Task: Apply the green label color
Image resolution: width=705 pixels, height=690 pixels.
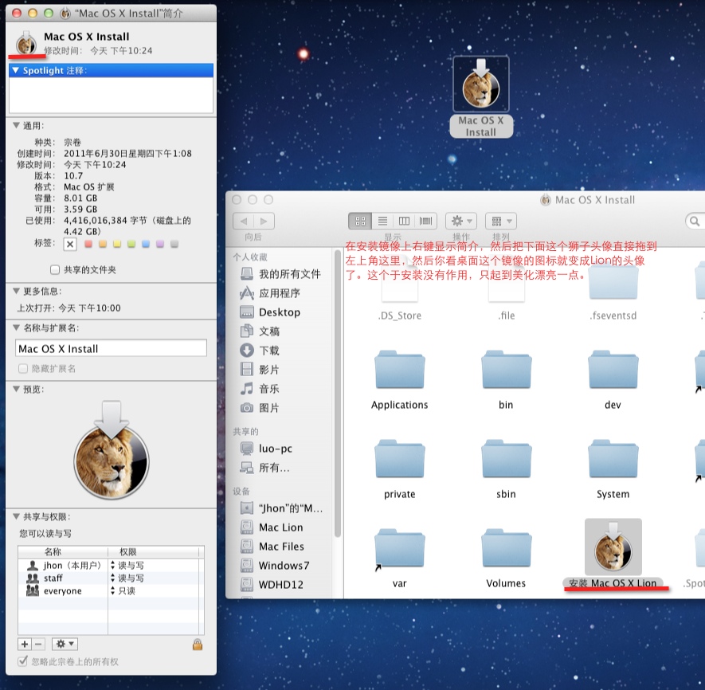Action: pos(131,245)
